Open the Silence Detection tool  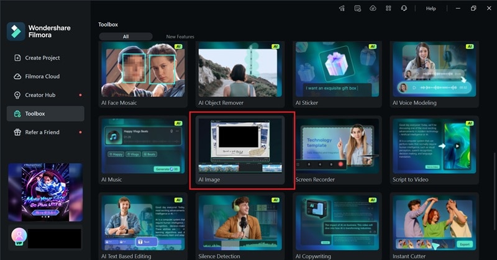pos(240,226)
